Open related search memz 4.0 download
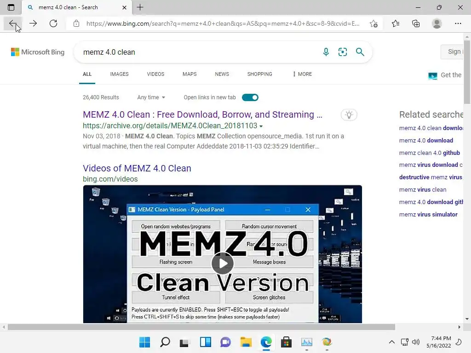Viewport: 471px width, 353px height. click(x=426, y=141)
